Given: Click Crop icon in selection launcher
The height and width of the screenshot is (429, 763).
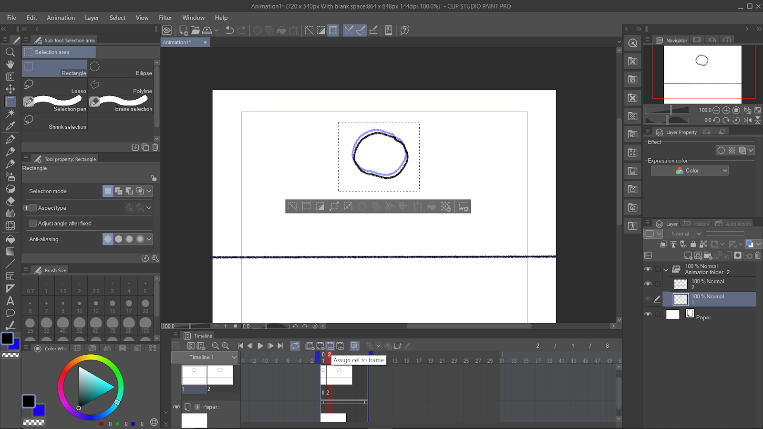Looking at the screenshot, I should coord(307,206).
